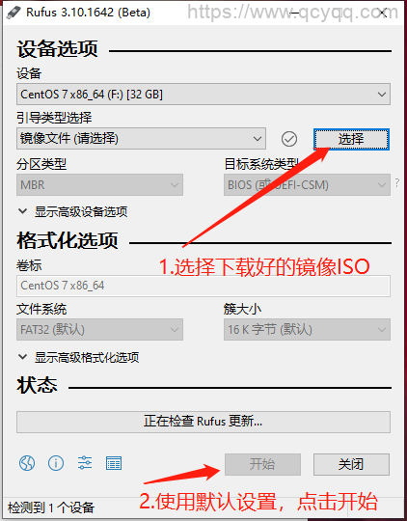Screen dimensions: 407x521
Task: Click the question mark help next to target system
Action: point(397,182)
